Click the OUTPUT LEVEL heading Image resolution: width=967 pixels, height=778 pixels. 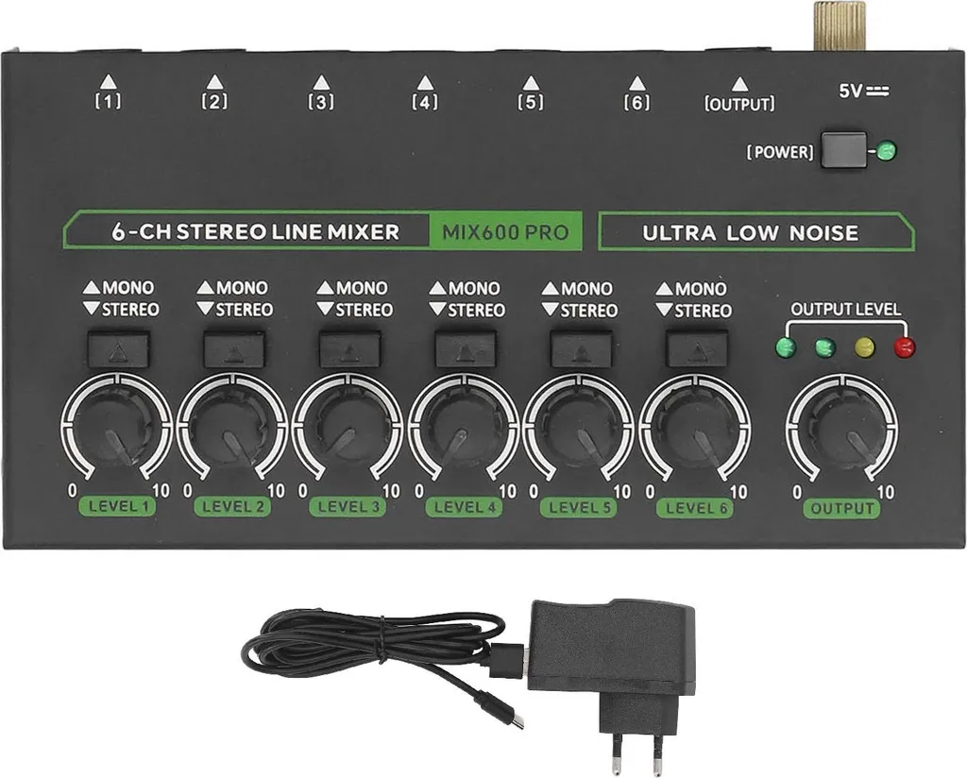[845, 309]
